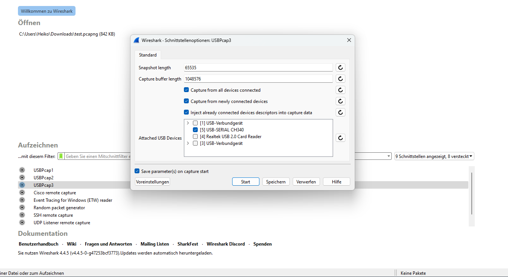Click the Verwerfen button
The height and width of the screenshot is (277, 508).
click(x=306, y=182)
